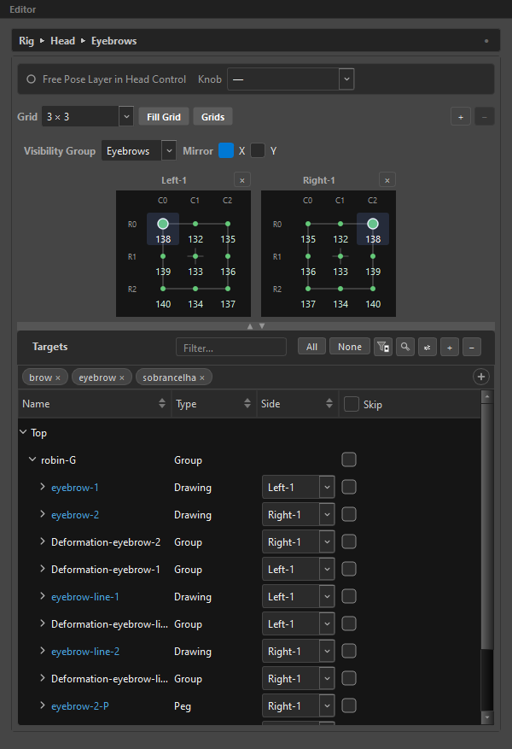This screenshot has height=749, width=512.
Task: Toggle Skip for eyebrow-2-P row
Action: (349, 705)
